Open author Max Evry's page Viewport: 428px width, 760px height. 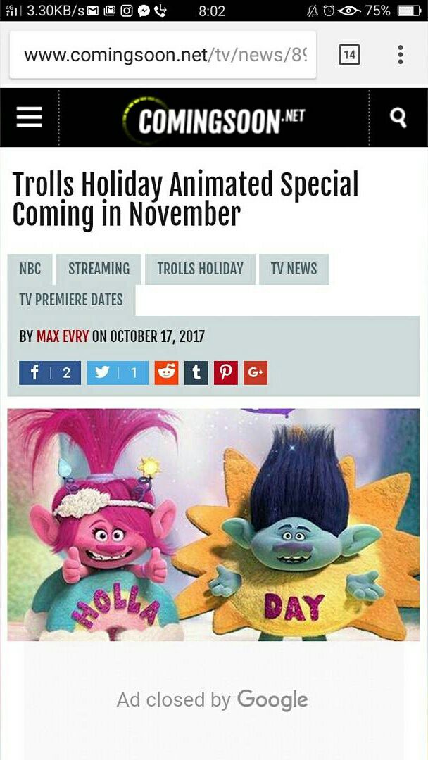coord(63,336)
